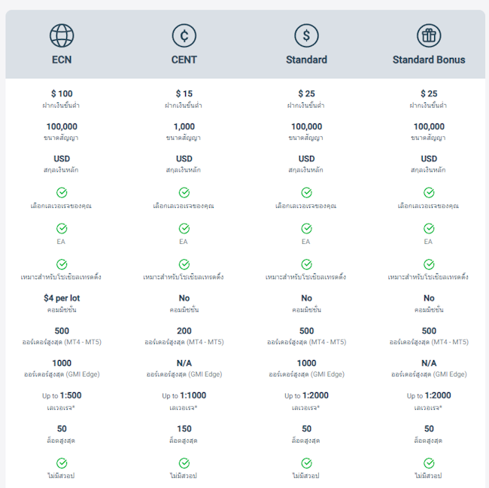Viewport: 489px width, 488px height.
Task: Click the ECN globe icon
Action: (x=62, y=35)
